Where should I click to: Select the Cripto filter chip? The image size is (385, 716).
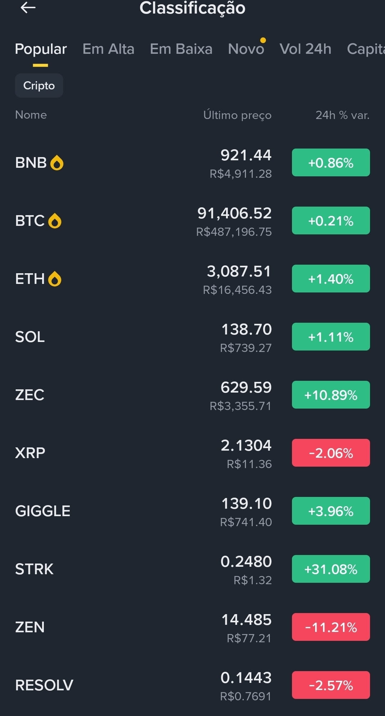tap(39, 85)
